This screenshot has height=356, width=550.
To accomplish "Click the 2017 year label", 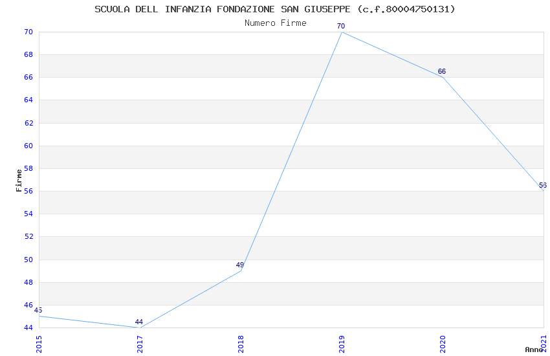I will pyautogui.click(x=140, y=344).
